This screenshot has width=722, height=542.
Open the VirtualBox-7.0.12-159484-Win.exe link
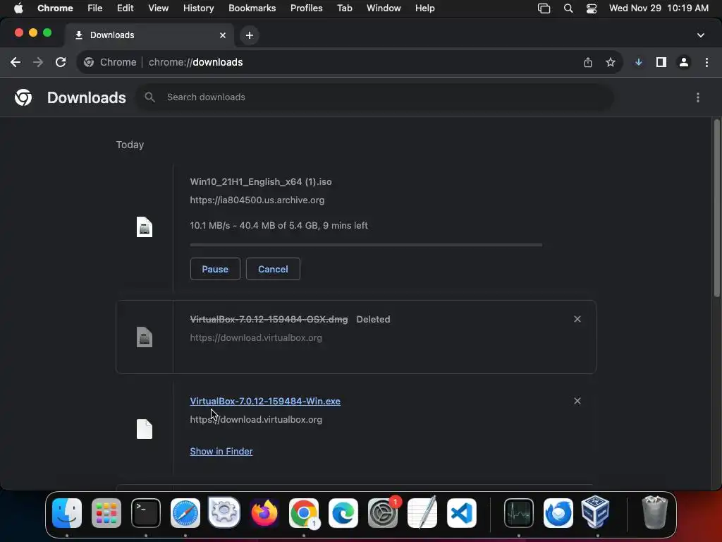[x=265, y=401]
